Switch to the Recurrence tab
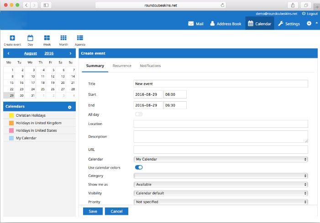 point(122,66)
